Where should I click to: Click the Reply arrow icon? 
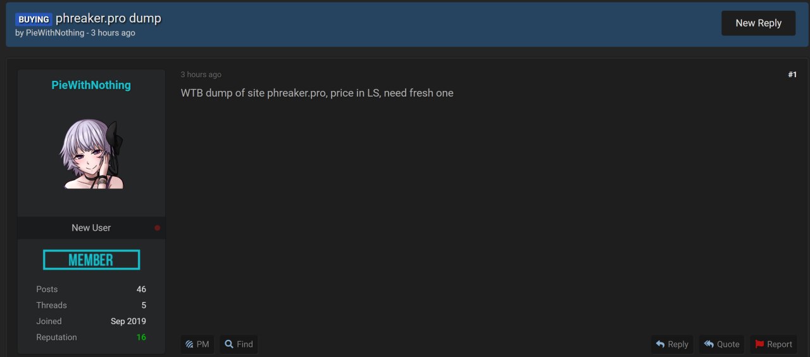(660, 344)
